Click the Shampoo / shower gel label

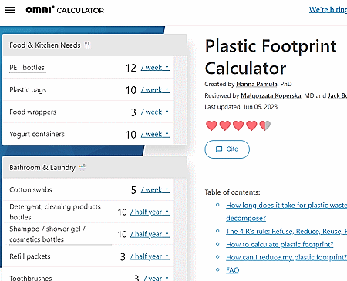pos(48,234)
